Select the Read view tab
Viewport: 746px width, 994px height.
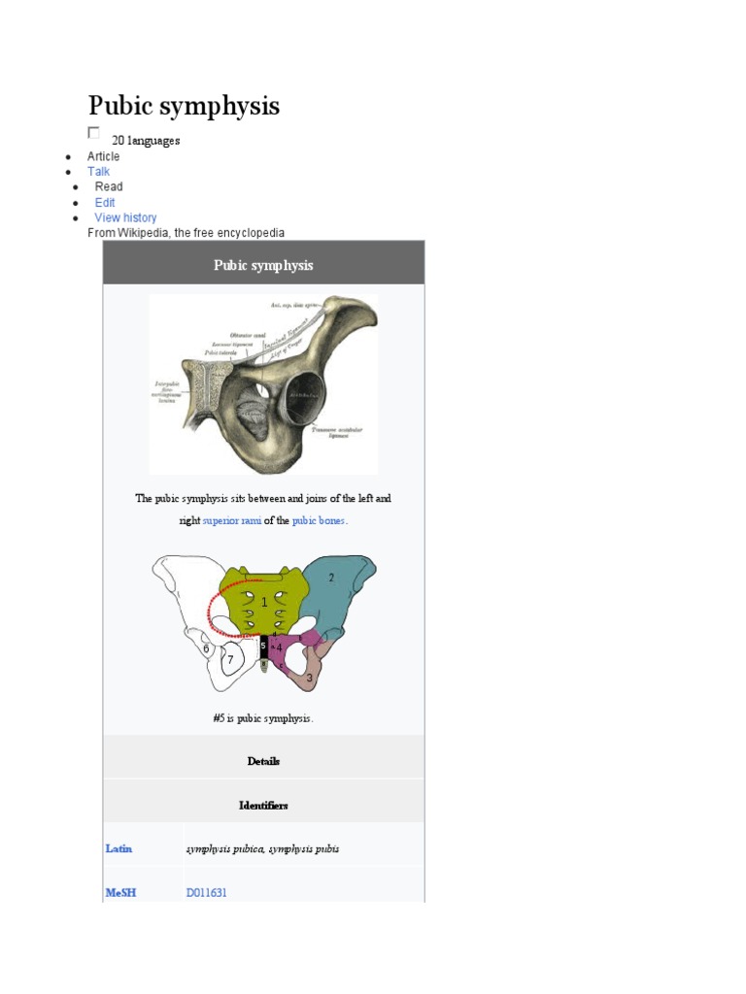pos(109,186)
